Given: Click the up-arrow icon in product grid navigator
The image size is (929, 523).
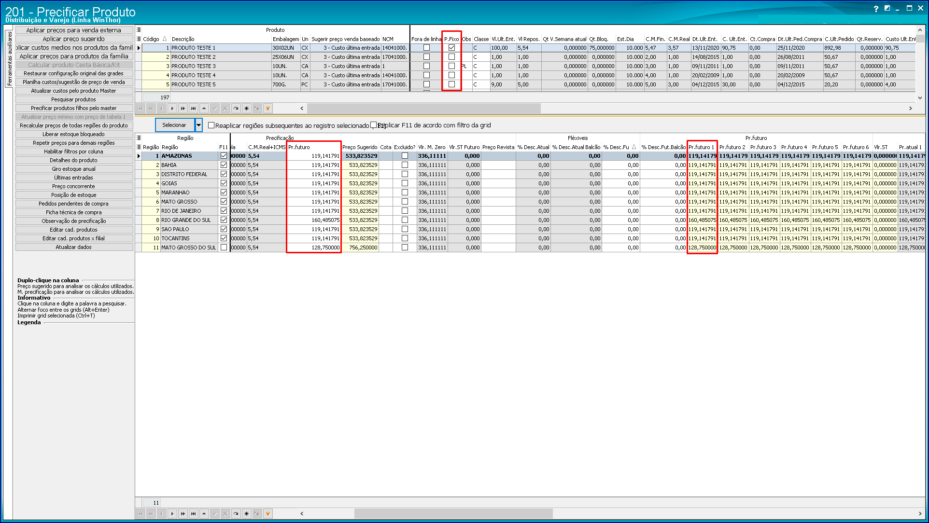Looking at the screenshot, I should tap(204, 109).
